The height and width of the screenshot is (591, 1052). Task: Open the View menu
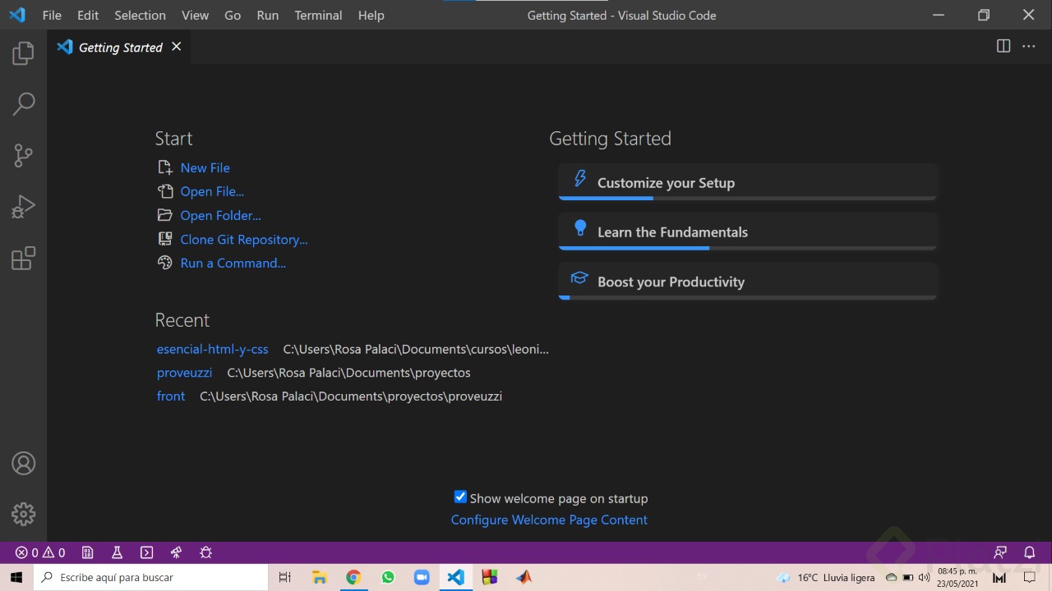coord(195,15)
